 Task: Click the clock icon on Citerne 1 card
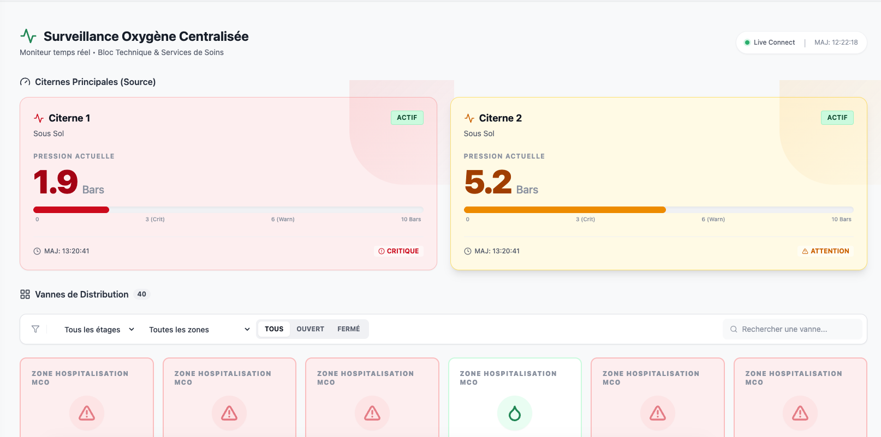pyautogui.click(x=37, y=251)
